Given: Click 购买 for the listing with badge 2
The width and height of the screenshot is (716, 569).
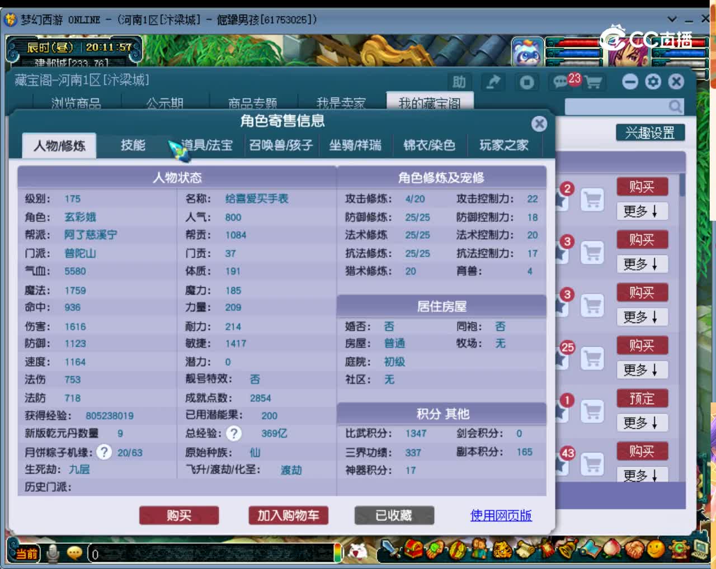Looking at the screenshot, I should pyautogui.click(x=642, y=187).
